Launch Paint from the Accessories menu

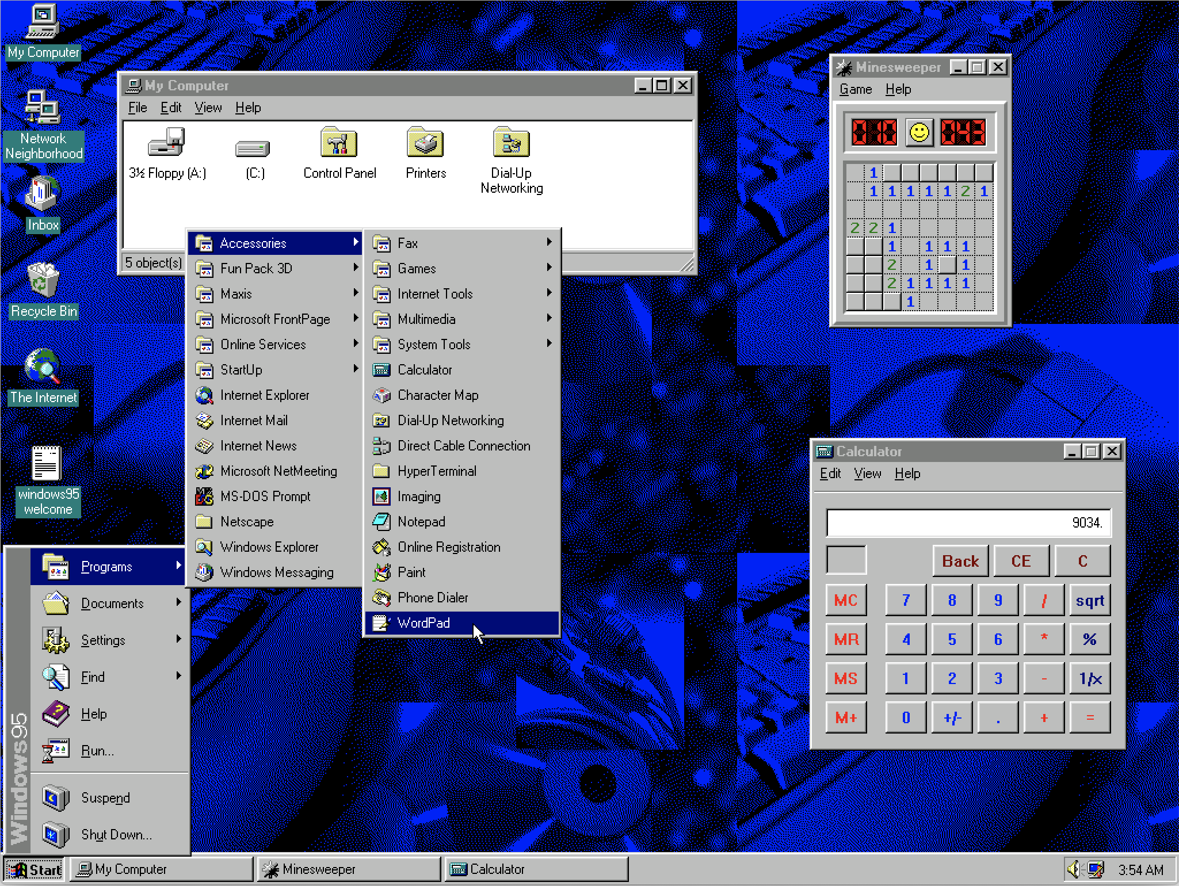pos(411,572)
